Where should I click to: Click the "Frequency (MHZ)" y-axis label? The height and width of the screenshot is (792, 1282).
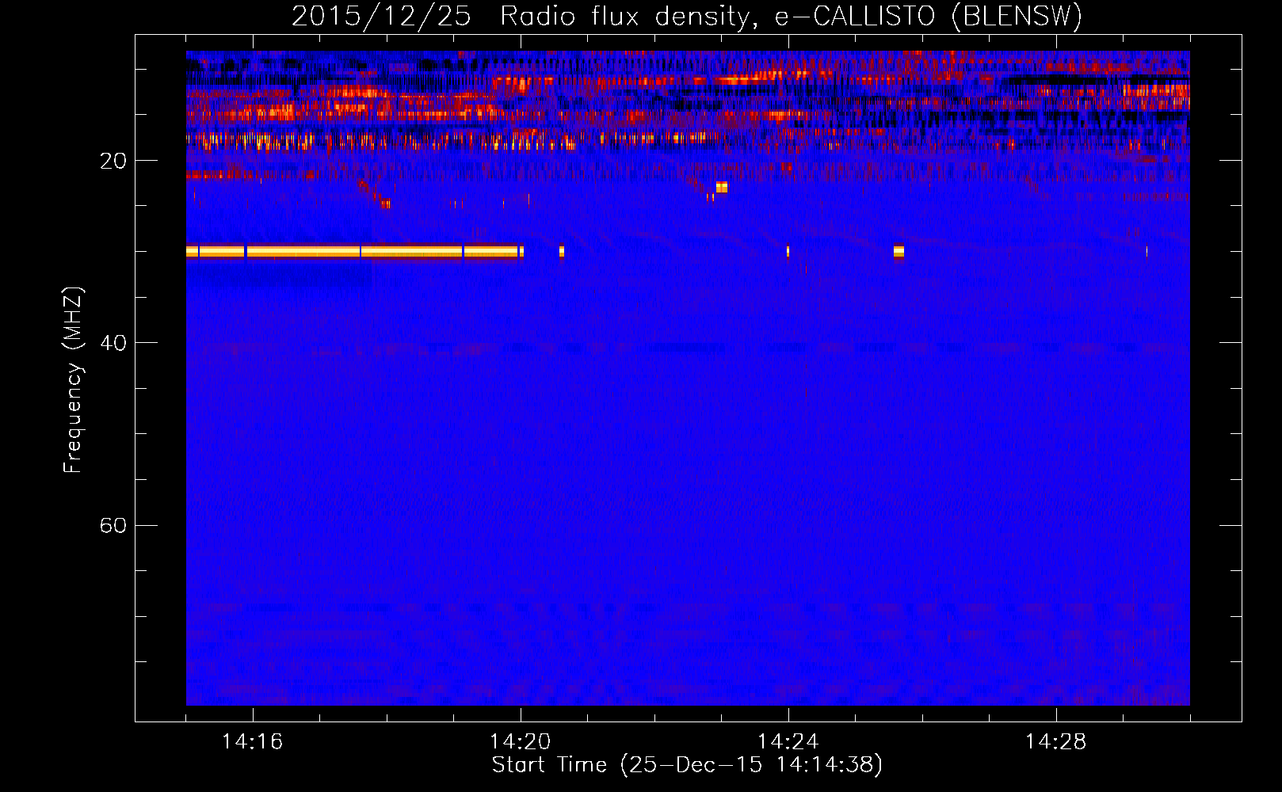pyautogui.click(x=73, y=380)
